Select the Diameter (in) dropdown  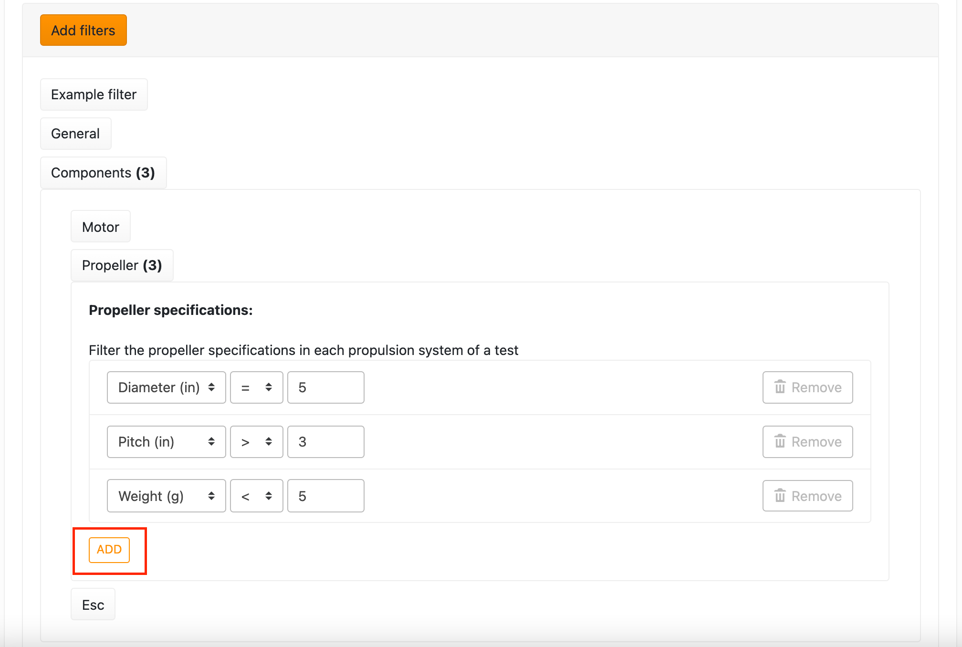coord(165,387)
